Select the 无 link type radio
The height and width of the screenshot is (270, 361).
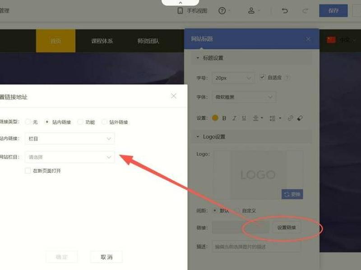[28, 121]
